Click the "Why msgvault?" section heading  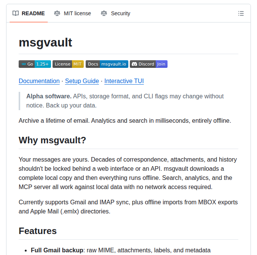coord(53,140)
